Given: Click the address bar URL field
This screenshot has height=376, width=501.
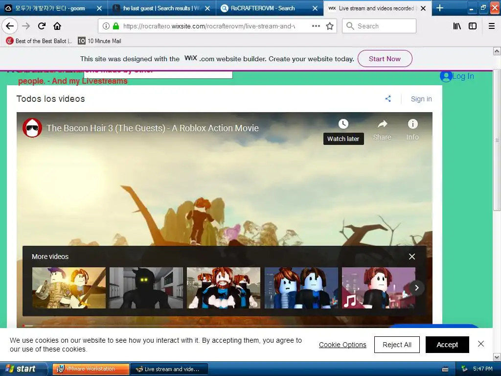Looking at the screenshot, I should [x=209, y=26].
